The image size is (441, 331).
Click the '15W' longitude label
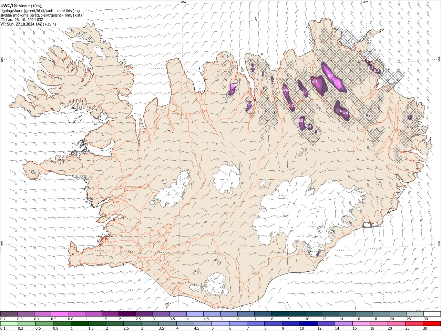365,2
